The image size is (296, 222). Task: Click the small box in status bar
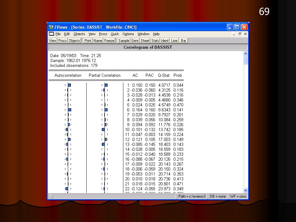point(51,196)
